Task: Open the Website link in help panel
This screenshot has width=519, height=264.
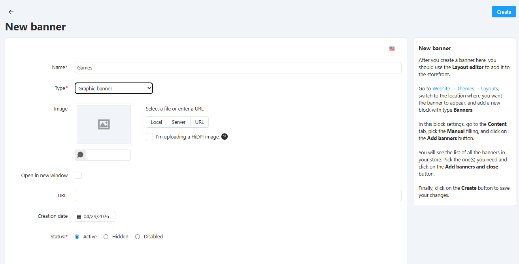Action: point(441,89)
